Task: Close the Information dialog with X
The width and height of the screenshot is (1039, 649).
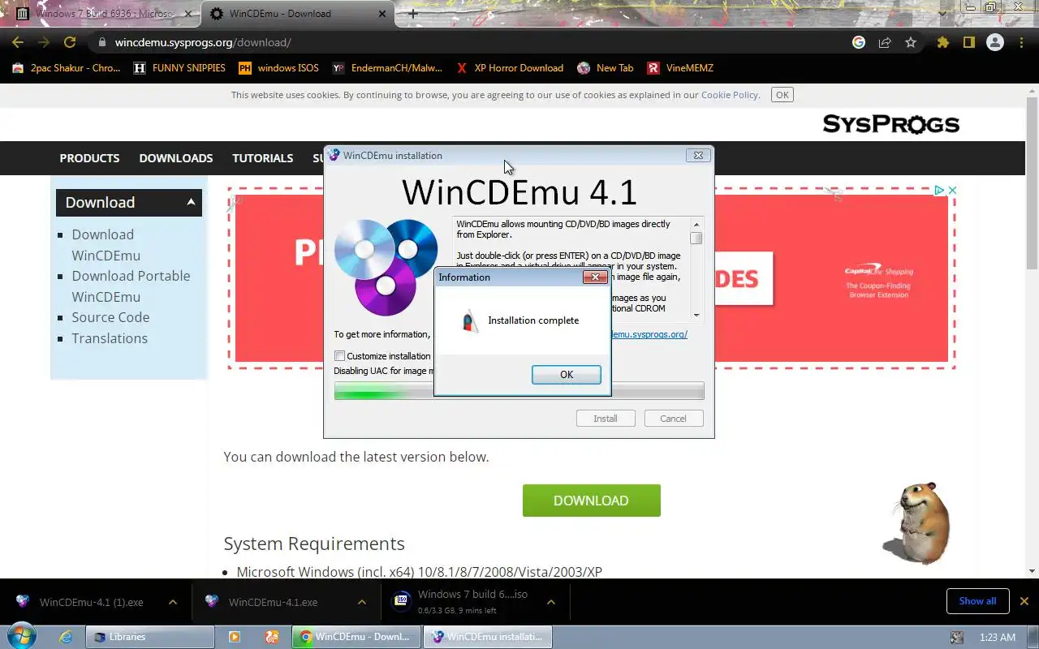Action: point(595,277)
